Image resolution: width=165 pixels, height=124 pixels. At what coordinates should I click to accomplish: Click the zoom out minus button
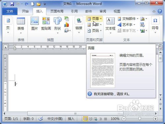(124, 119)
